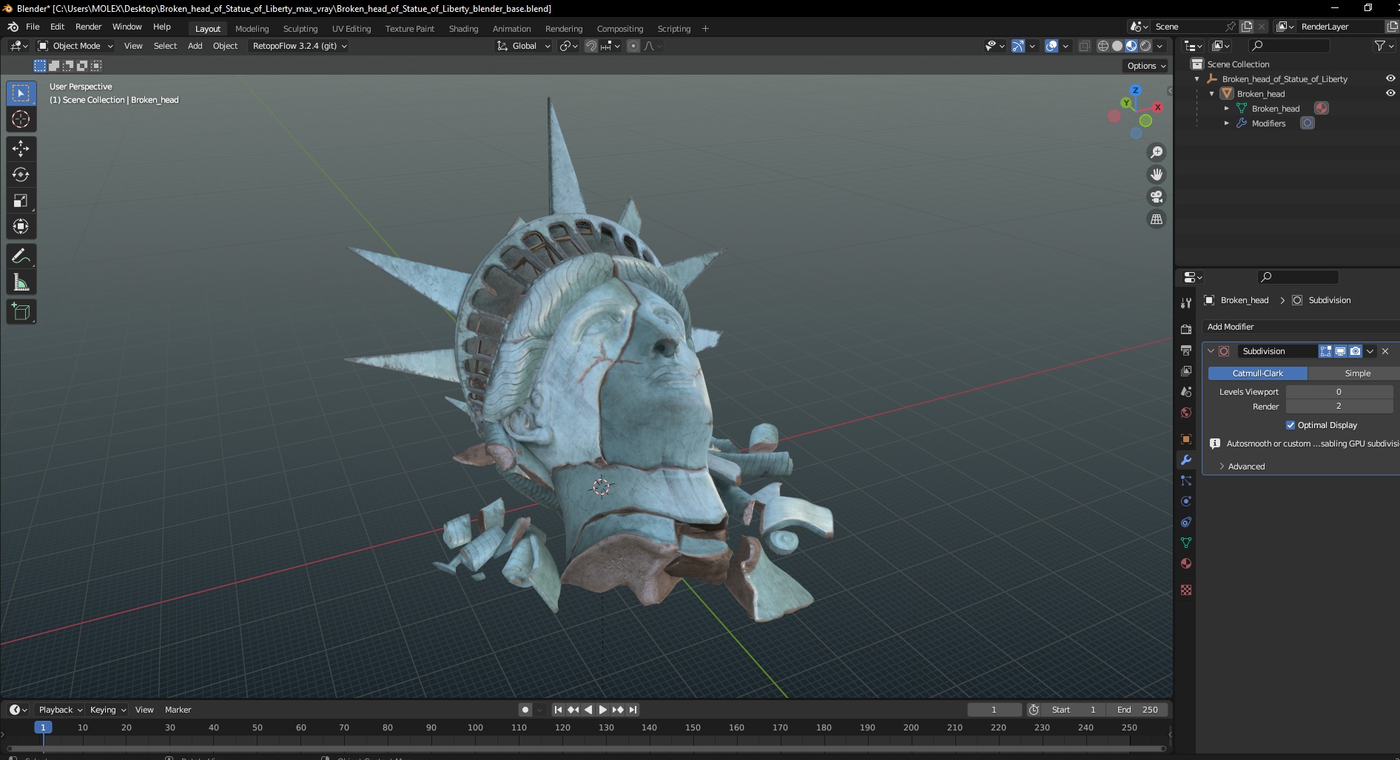Select the Add Cube tool
This screenshot has width=1400, height=760.
click(21, 311)
